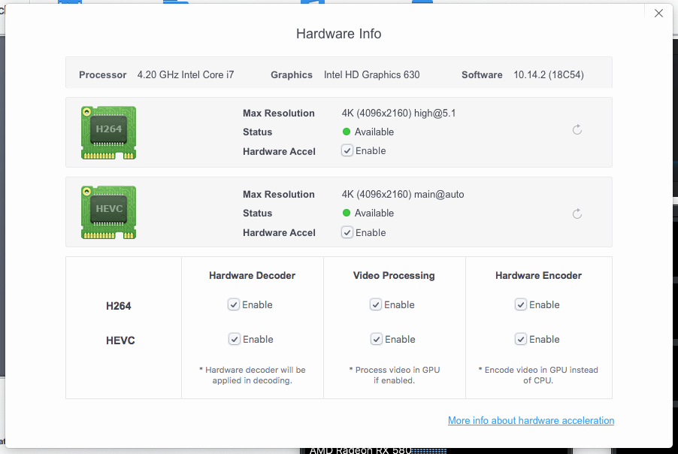This screenshot has height=454, width=678.
Task: Click the Processor label
Action: [102, 75]
